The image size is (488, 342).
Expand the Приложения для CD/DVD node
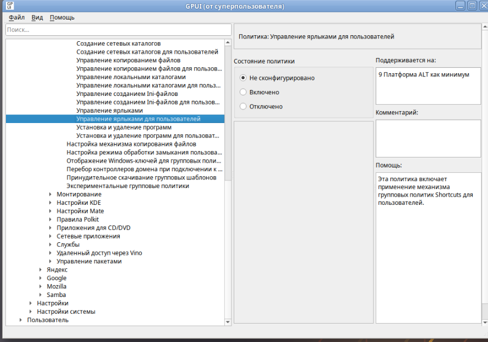coord(50,228)
